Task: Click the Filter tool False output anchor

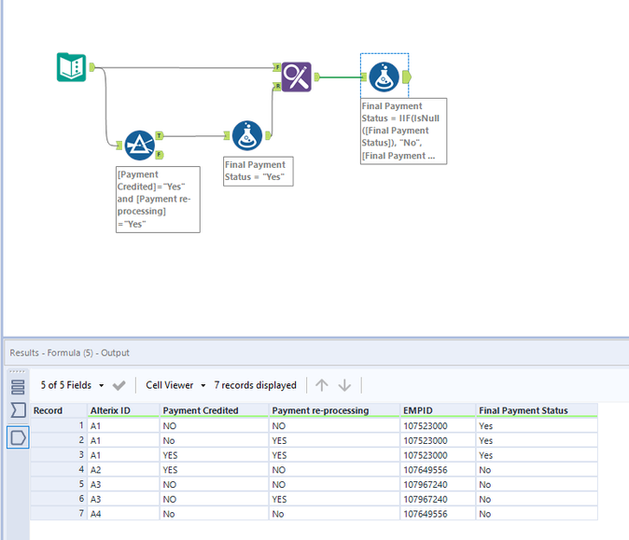Action: point(160,154)
